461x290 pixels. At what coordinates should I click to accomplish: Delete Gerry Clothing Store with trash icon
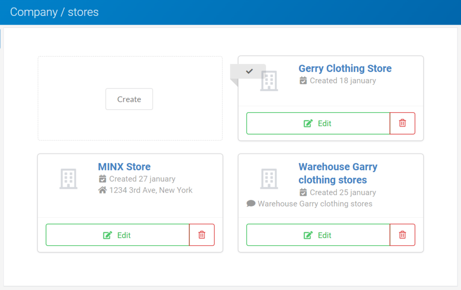coord(402,123)
